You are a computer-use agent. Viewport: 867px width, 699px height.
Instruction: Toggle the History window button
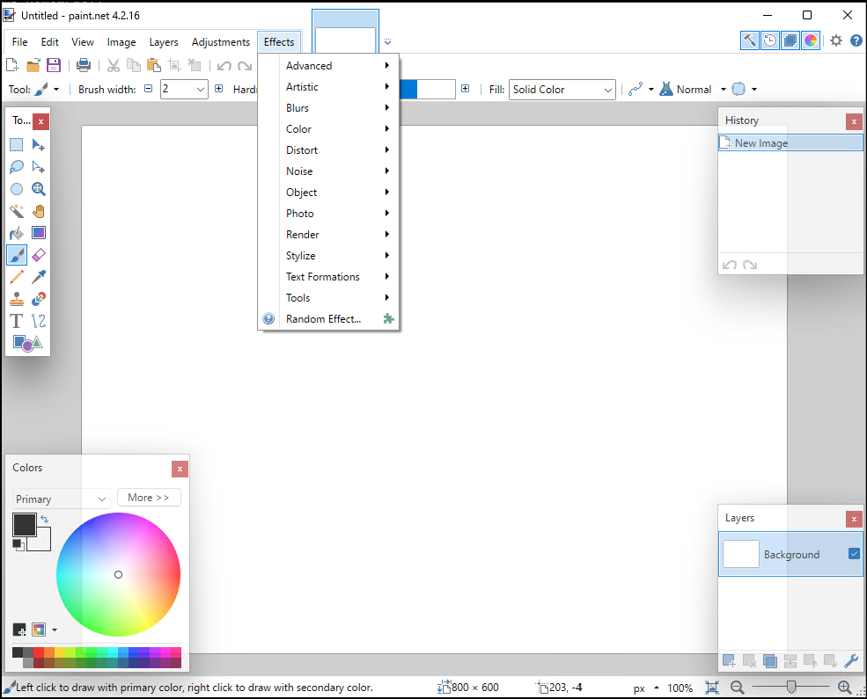click(770, 40)
